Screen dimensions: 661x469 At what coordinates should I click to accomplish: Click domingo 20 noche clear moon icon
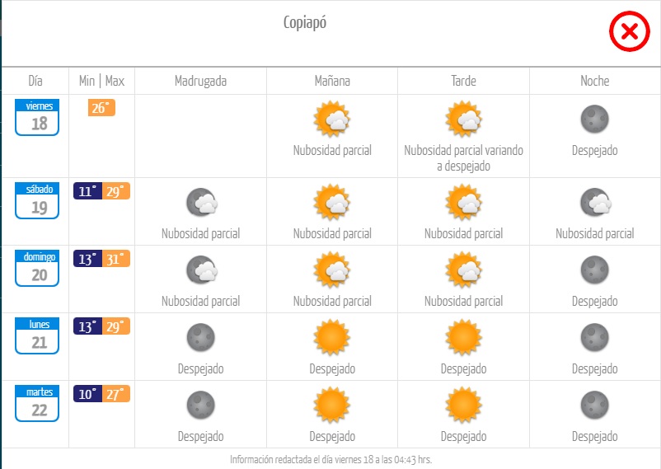tap(594, 270)
